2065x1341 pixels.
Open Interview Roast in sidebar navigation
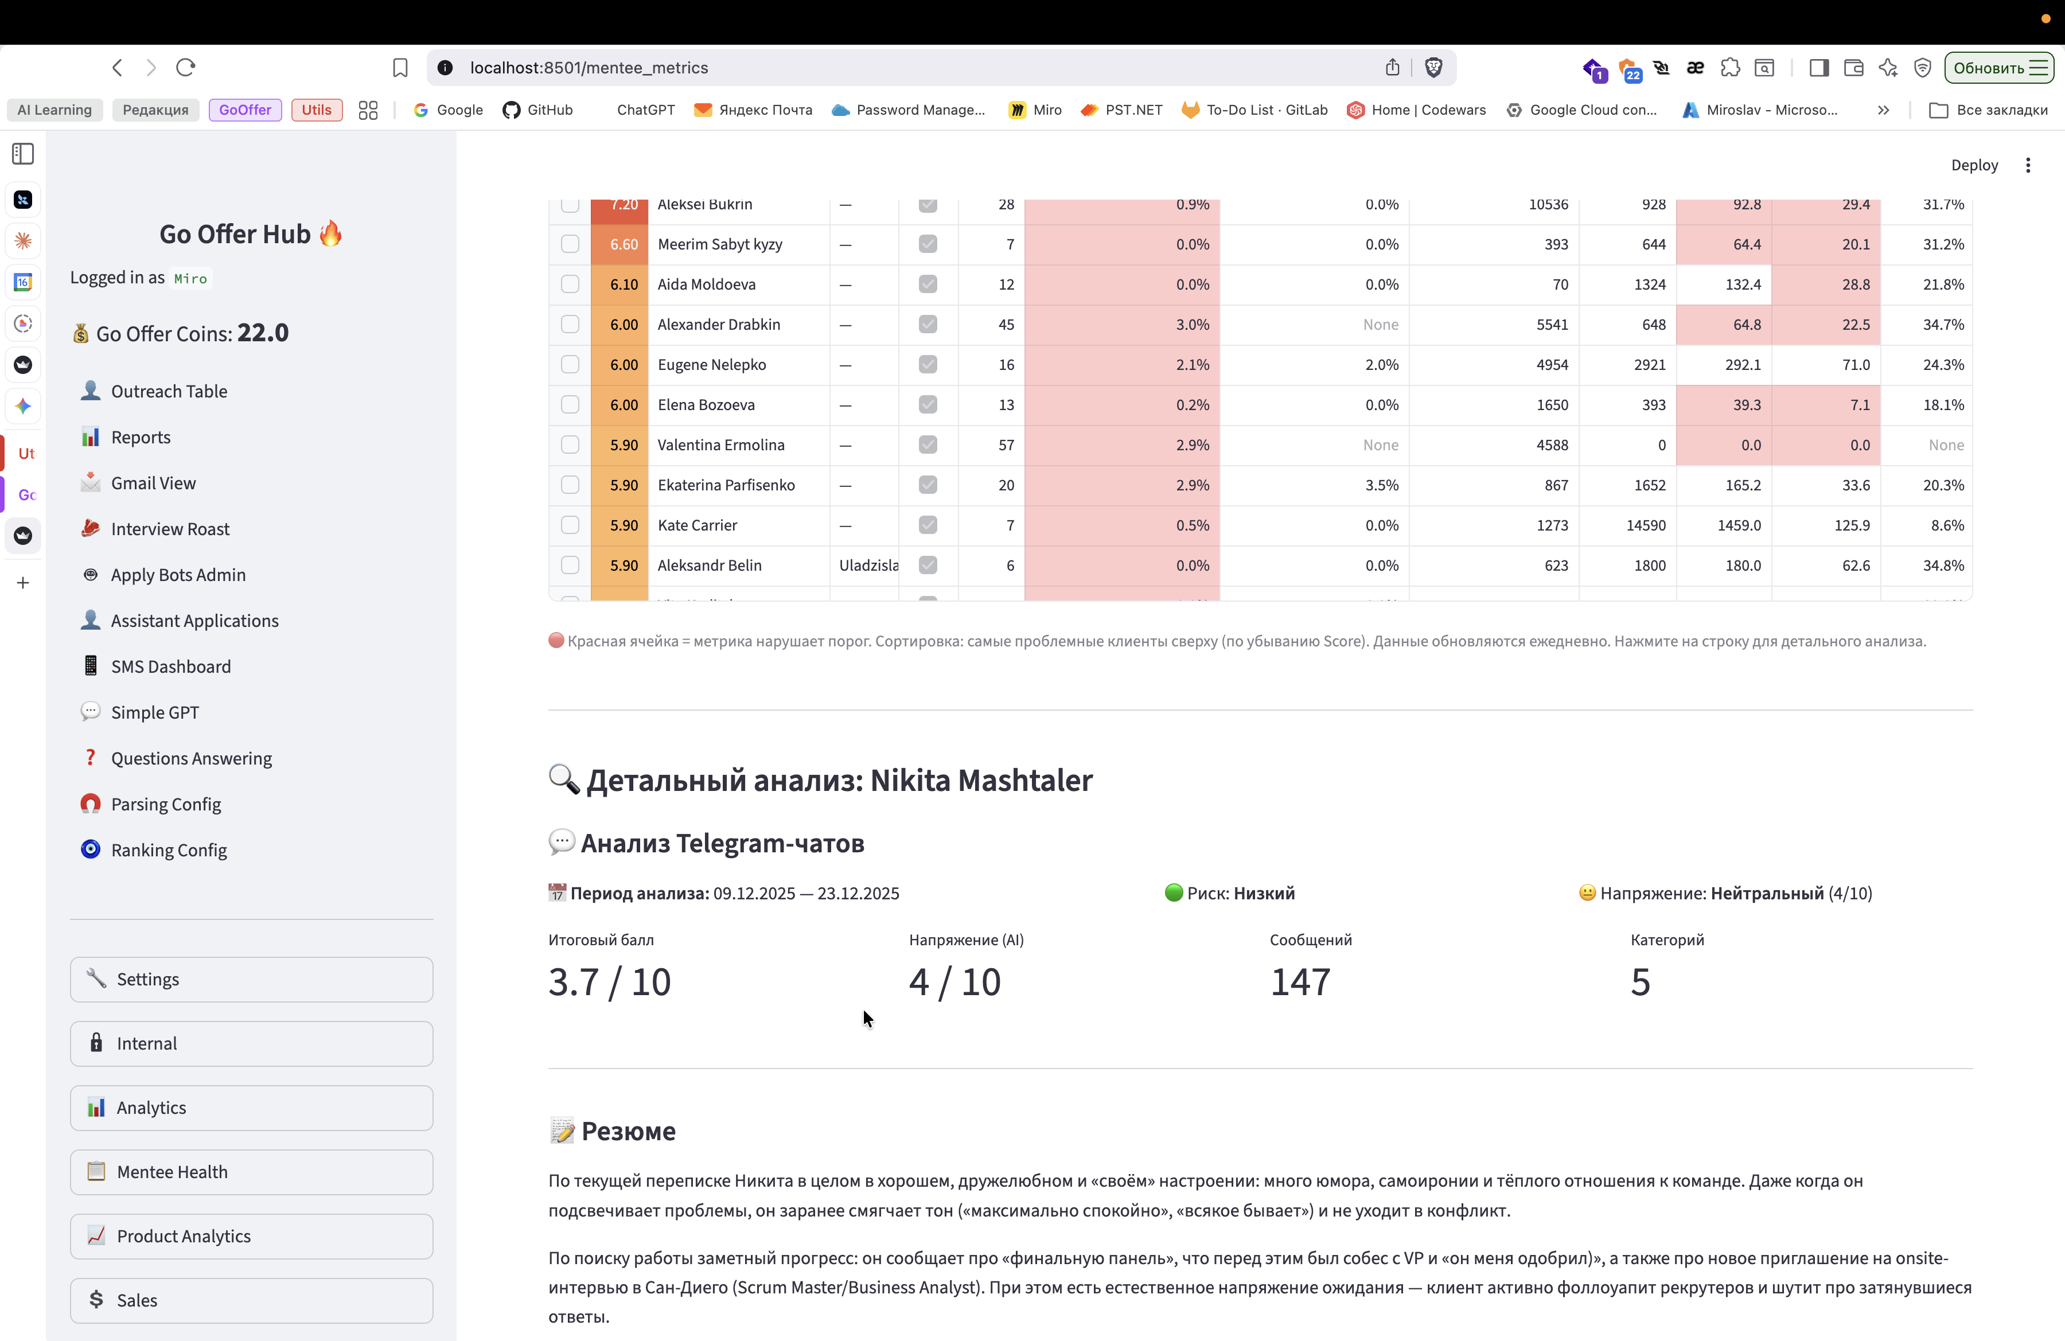170,529
